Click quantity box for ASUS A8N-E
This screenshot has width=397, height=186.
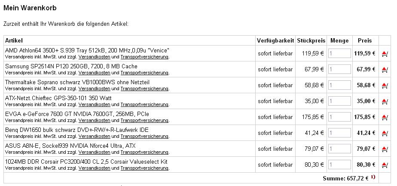[x=339, y=149]
